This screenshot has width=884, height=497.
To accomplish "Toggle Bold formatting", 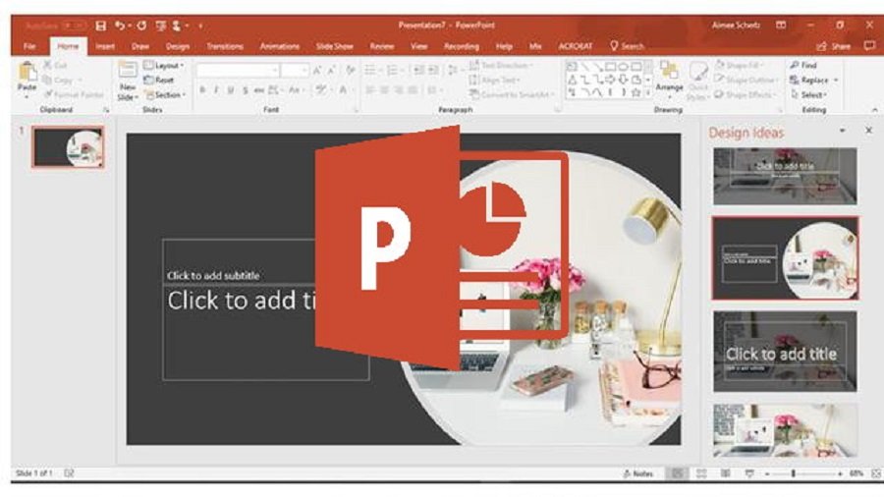I will pos(202,90).
